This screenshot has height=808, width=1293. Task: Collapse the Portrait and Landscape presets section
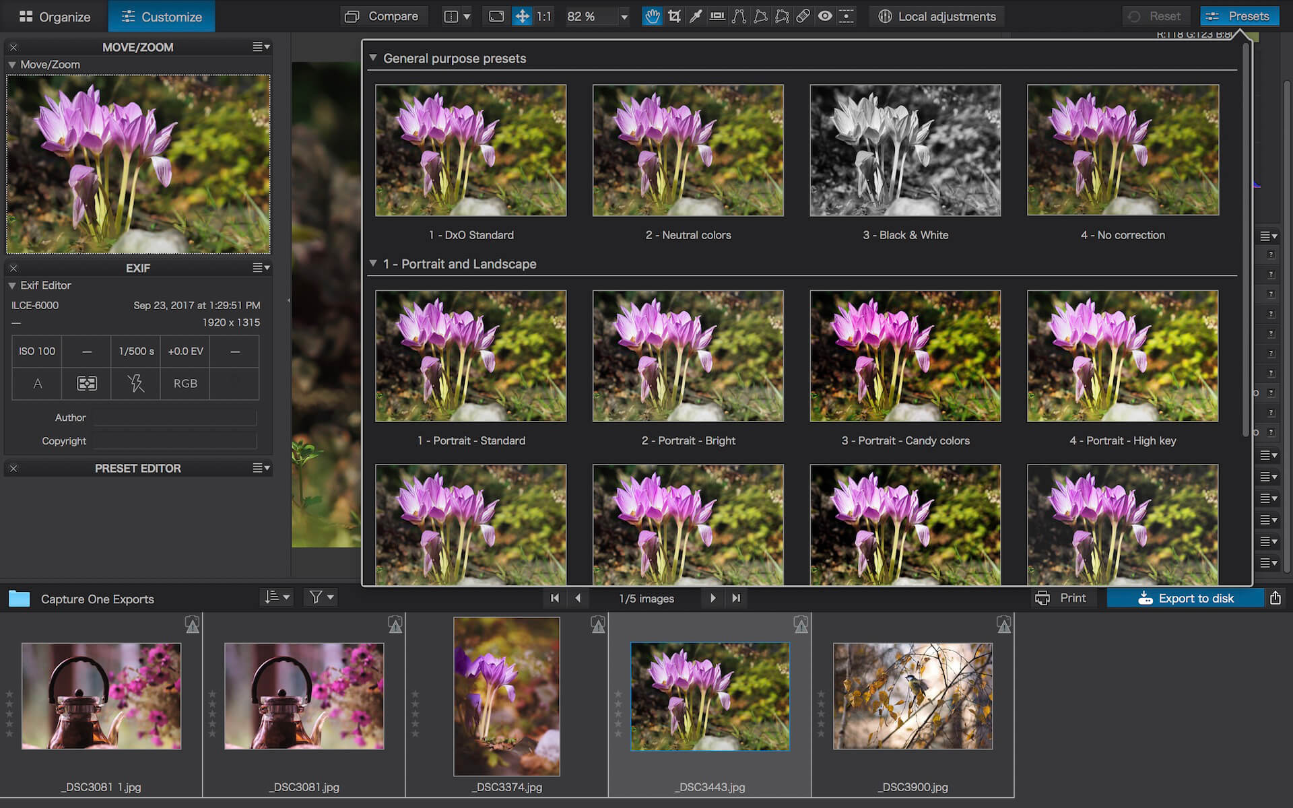[374, 264]
